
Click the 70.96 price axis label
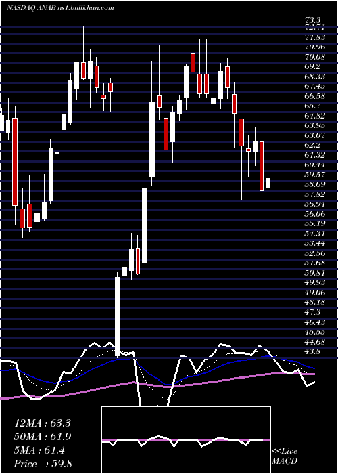(x=315, y=47)
